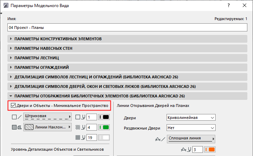Click the fill hatch pen icon beside value 4
Screen dimensions: 253x156
coord(80,127)
